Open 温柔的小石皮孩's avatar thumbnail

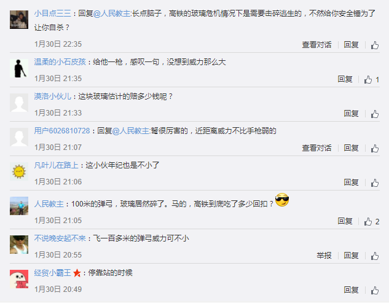19,68
